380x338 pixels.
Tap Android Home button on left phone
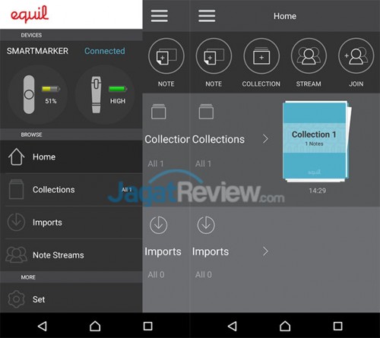[x=95, y=326]
